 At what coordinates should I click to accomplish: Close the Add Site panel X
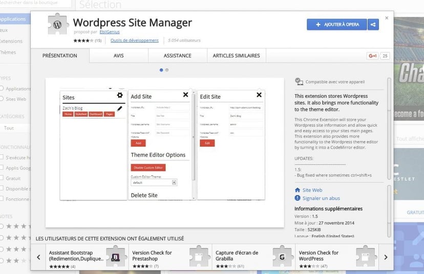tap(185, 95)
